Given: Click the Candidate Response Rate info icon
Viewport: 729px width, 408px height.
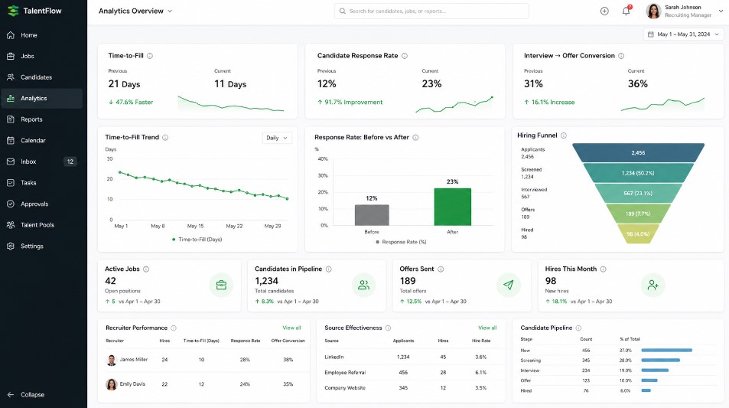Looking at the screenshot, I should click(x=405, y=56).
